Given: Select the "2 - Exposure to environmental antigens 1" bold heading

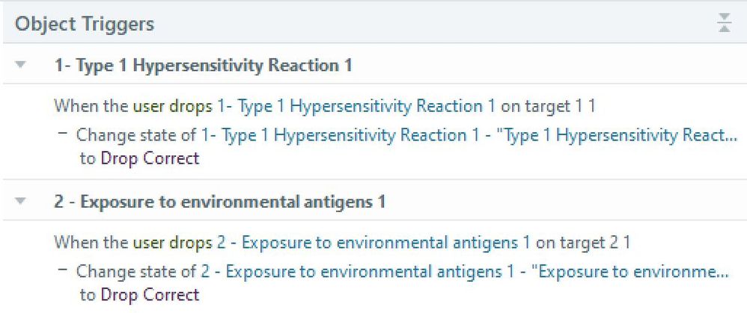Looking at the screenshot, I should point(220,202).
